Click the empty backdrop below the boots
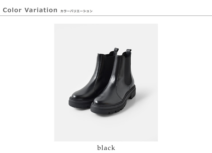 106,128
